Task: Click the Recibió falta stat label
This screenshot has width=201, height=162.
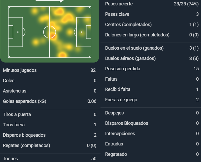Action: point(118,89)
